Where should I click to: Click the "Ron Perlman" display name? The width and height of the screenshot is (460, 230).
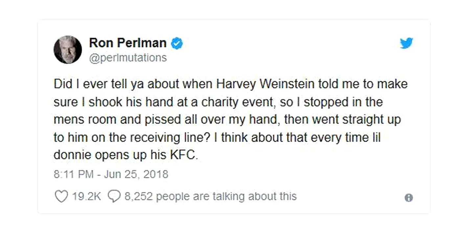tap(128, 43)
